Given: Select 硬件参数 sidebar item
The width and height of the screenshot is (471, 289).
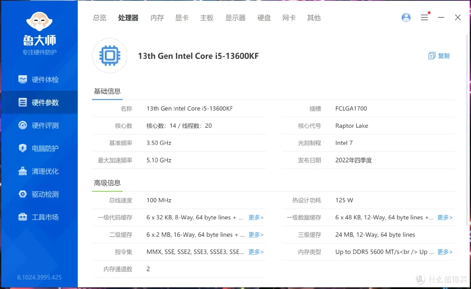Looking at the screenshot, I should tap(39, 102).
